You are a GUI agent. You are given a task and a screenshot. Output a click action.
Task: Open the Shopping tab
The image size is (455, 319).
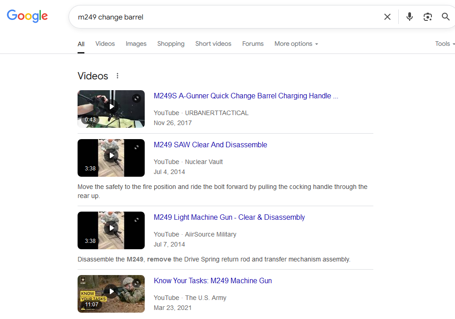pyautogui.click(x=171, y=44)
